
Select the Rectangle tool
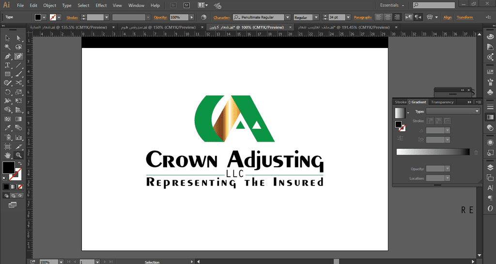(7, 74)
